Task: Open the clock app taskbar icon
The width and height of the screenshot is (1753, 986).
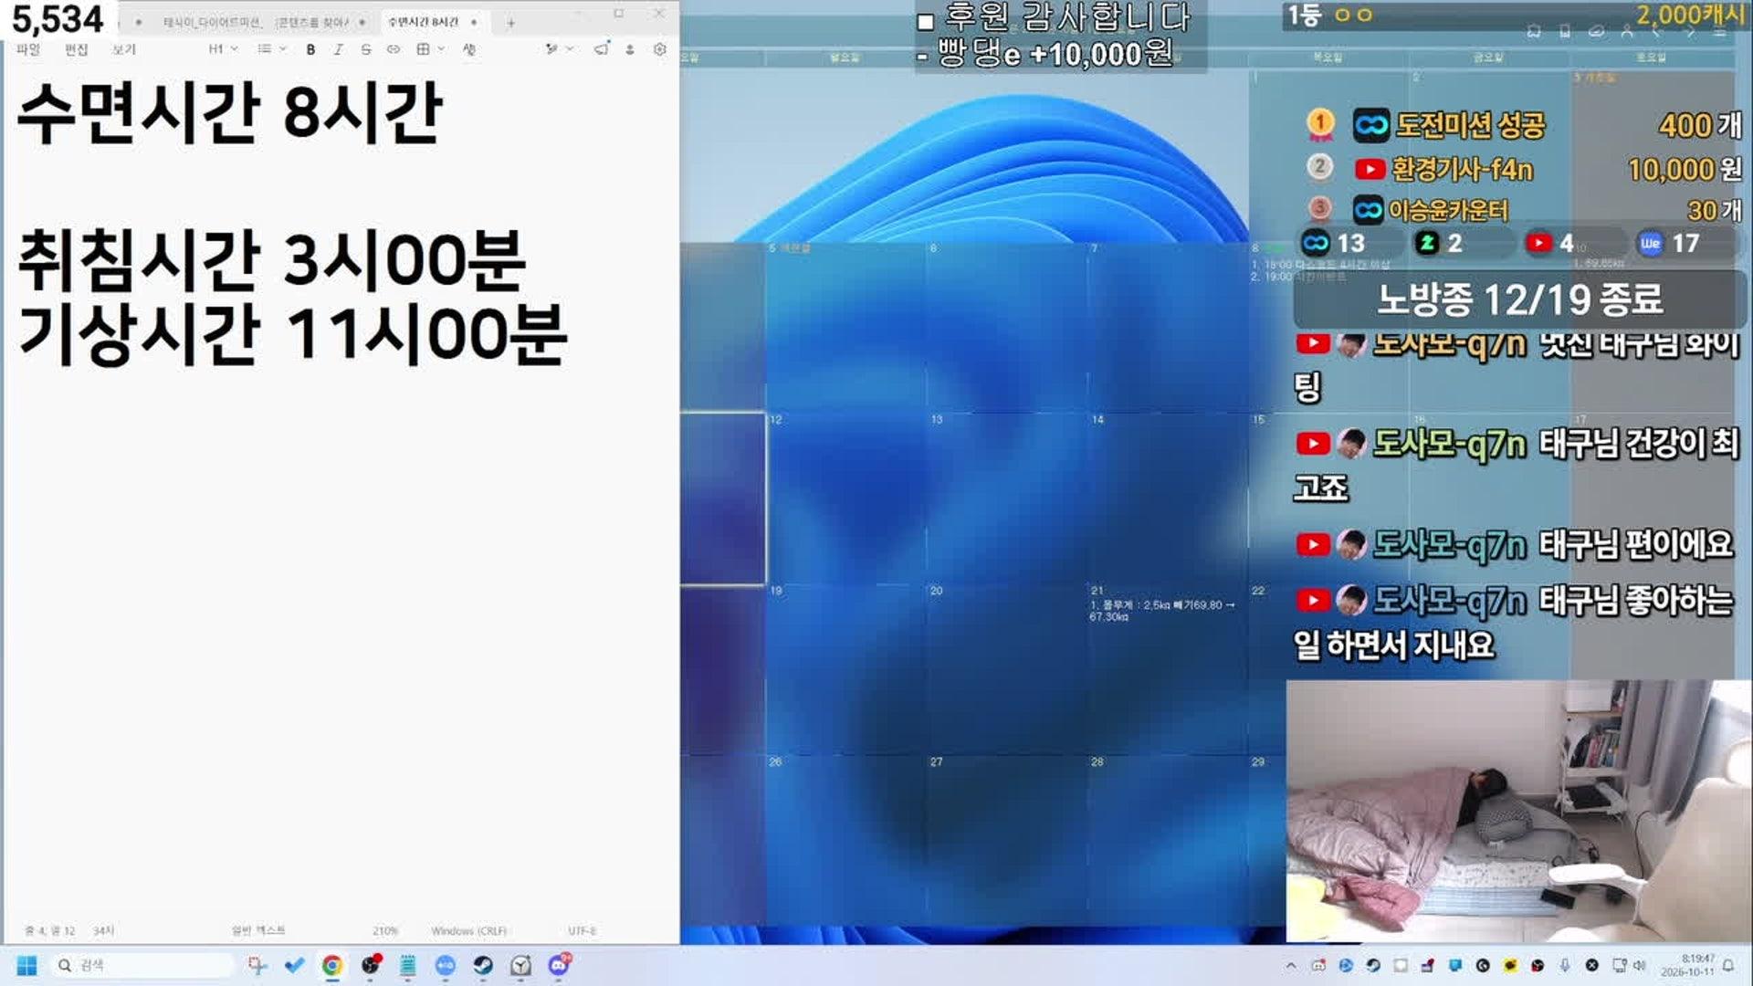Action: pyautogui.click(x=520, y=965)
